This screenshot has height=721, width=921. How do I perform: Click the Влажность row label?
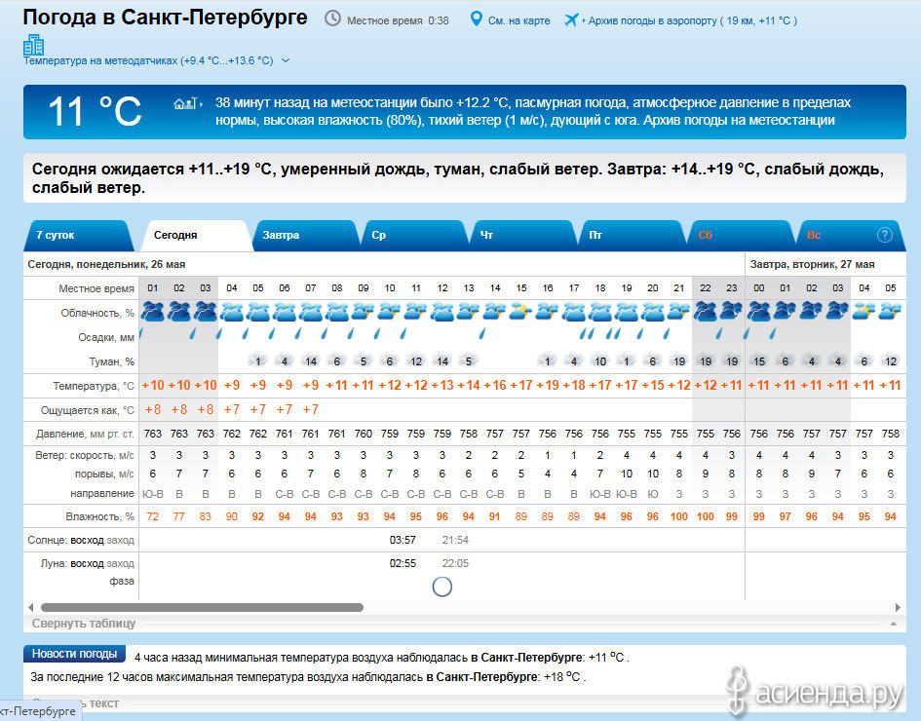(99, 516)
